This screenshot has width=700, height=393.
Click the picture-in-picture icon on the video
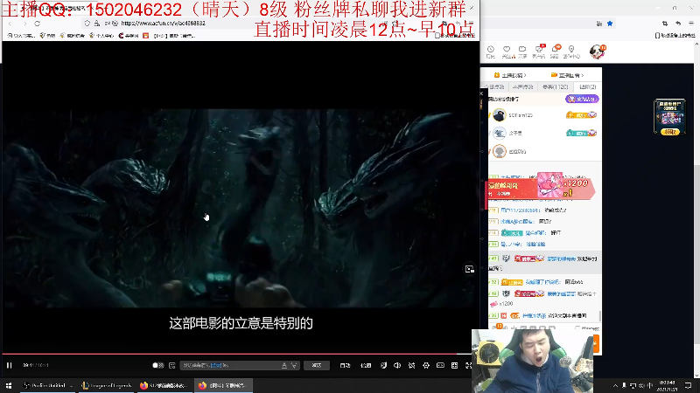[x=469, y=269]
